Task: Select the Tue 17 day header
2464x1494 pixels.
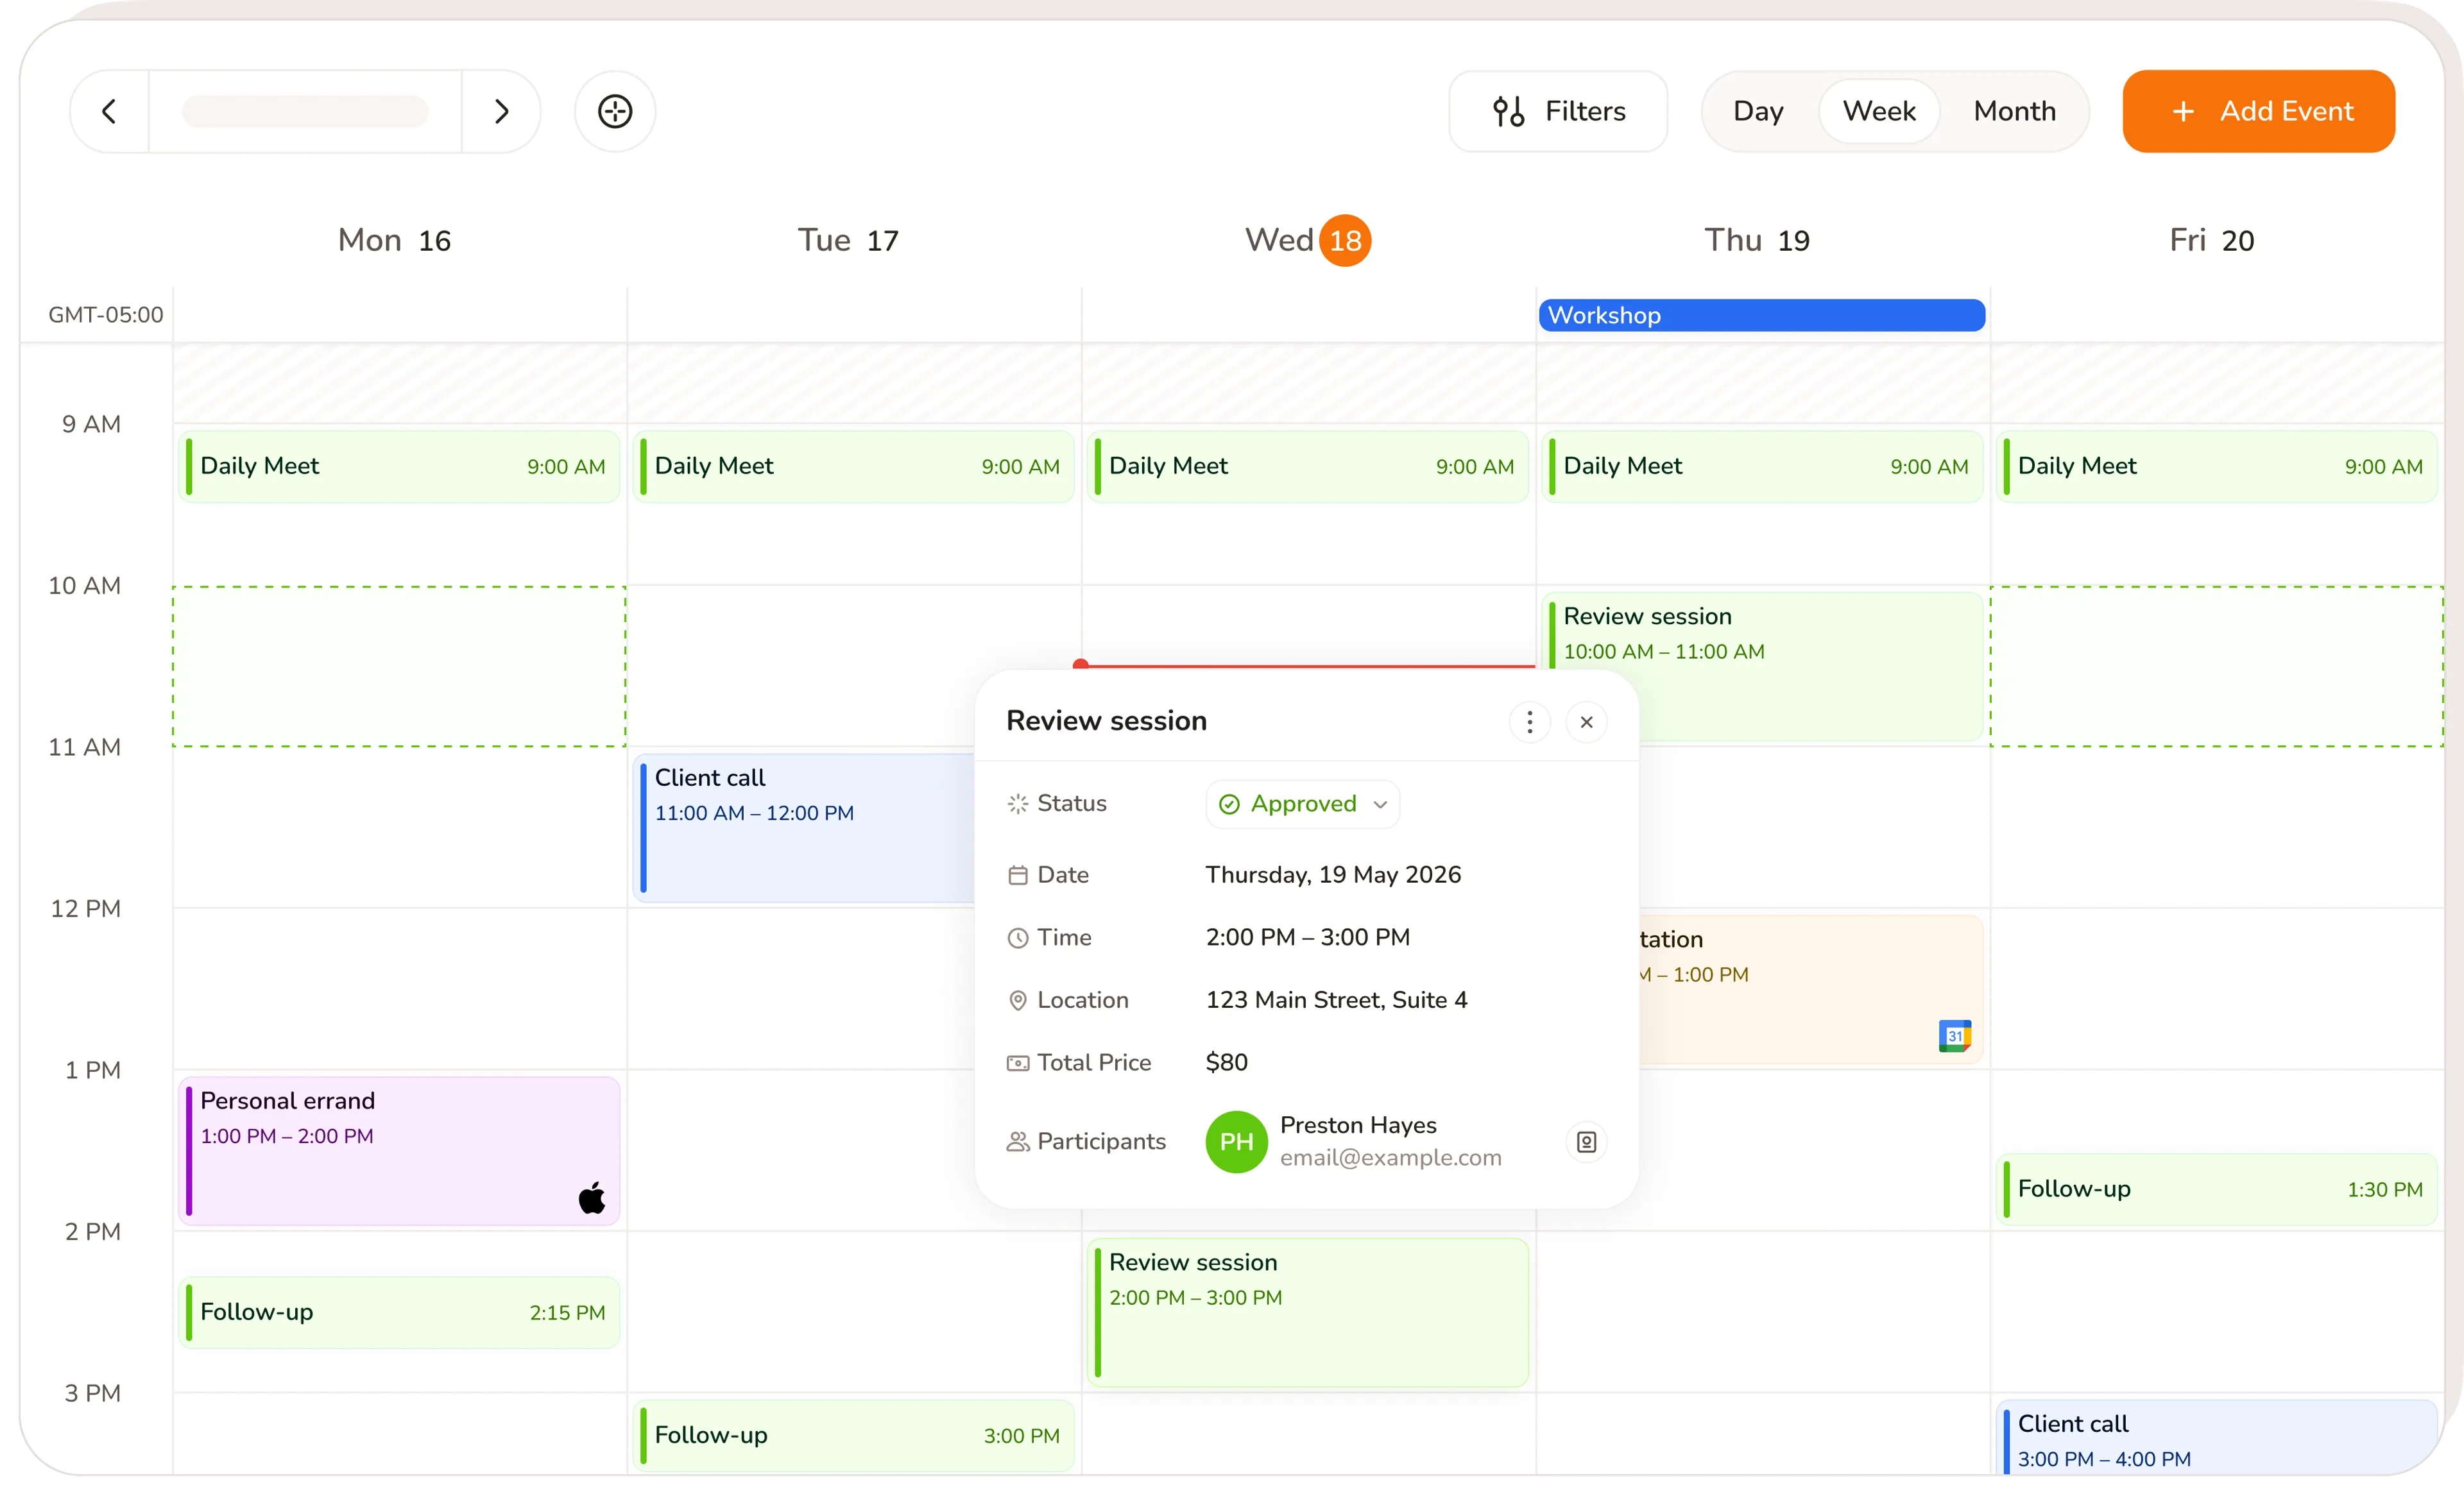Action: tap(848, 240)
